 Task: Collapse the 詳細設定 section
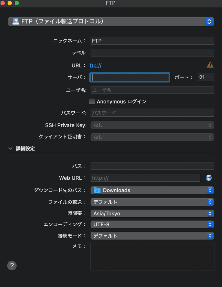coord(11,148)
